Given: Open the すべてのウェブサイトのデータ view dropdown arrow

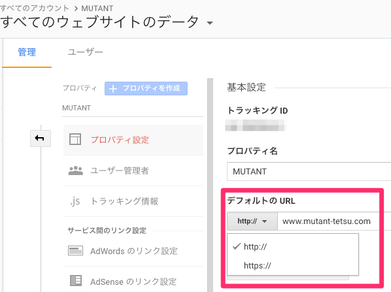Looking at the screenshot, I should point(210,23).
